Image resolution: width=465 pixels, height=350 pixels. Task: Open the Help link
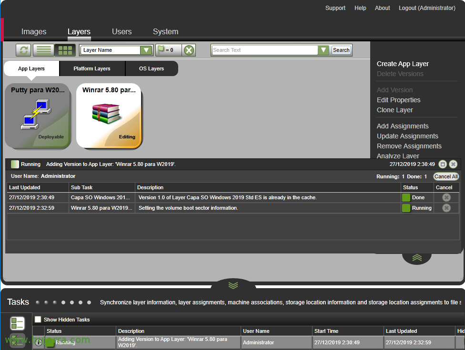point(360,8)
